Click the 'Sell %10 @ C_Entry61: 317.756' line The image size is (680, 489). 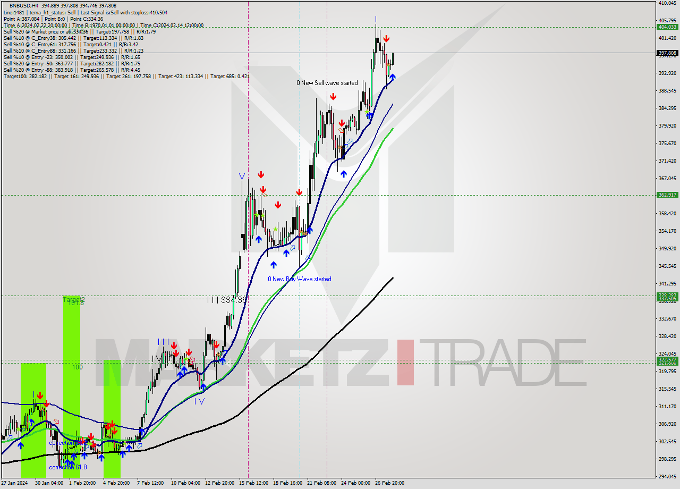coord(72,44)
